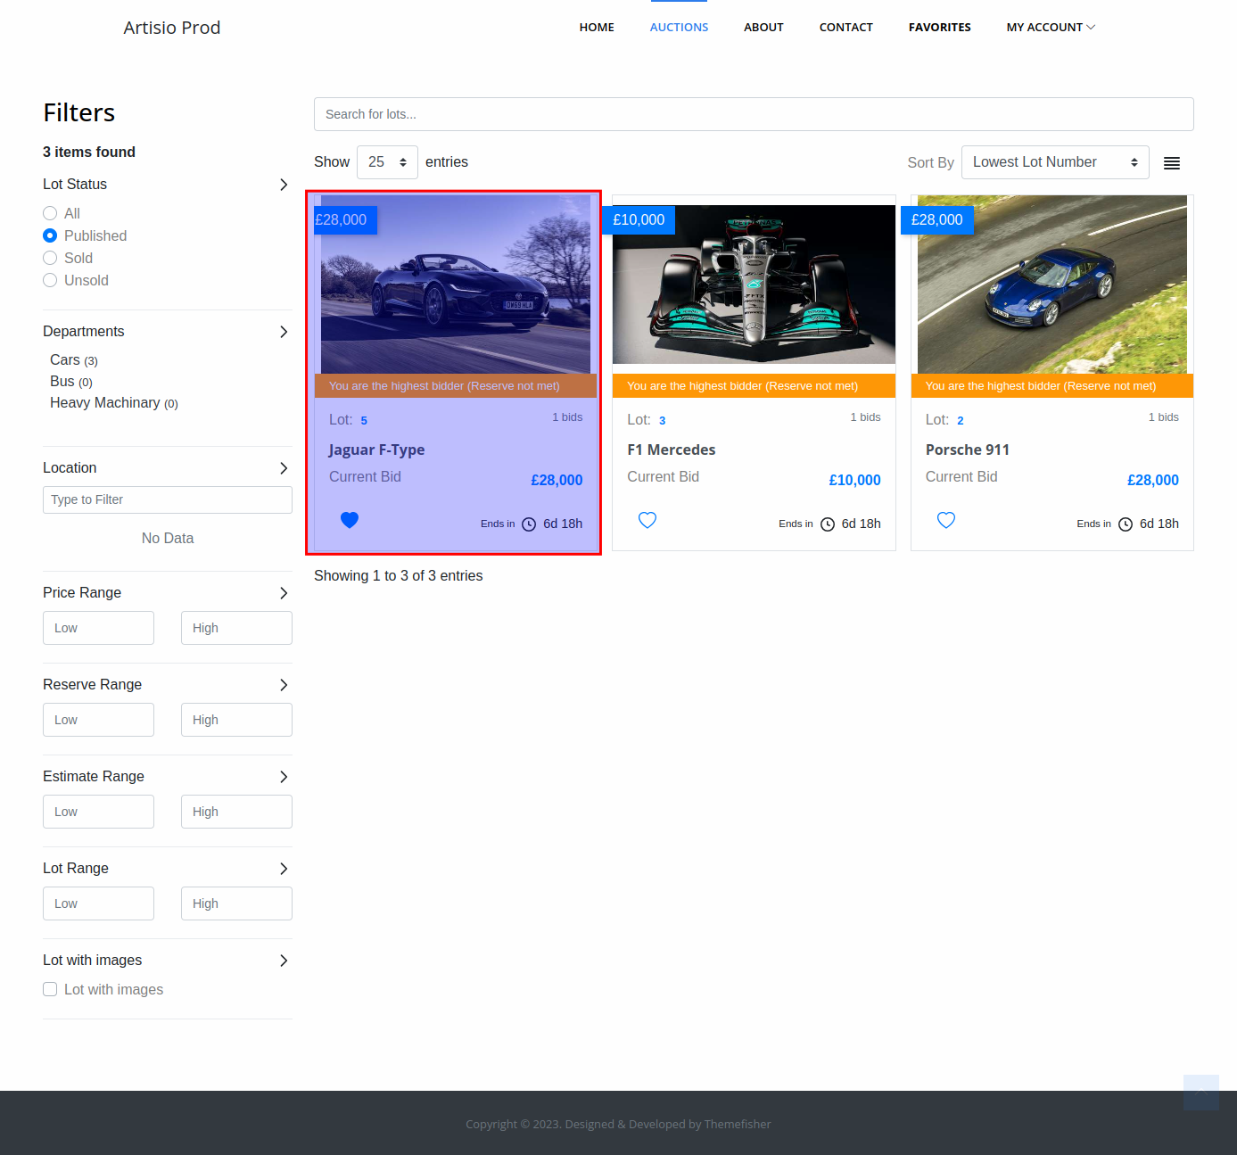Collapse the Lot Range filter section
Screen dimensions: 1237x1155
pos(284,869)
